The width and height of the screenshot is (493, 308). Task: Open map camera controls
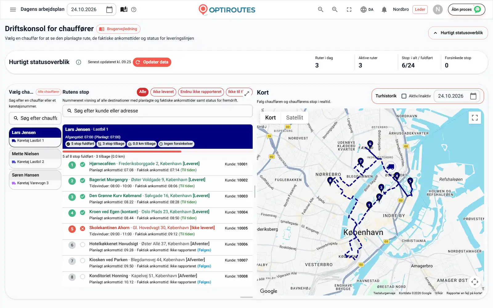click(x=475, y=282)
